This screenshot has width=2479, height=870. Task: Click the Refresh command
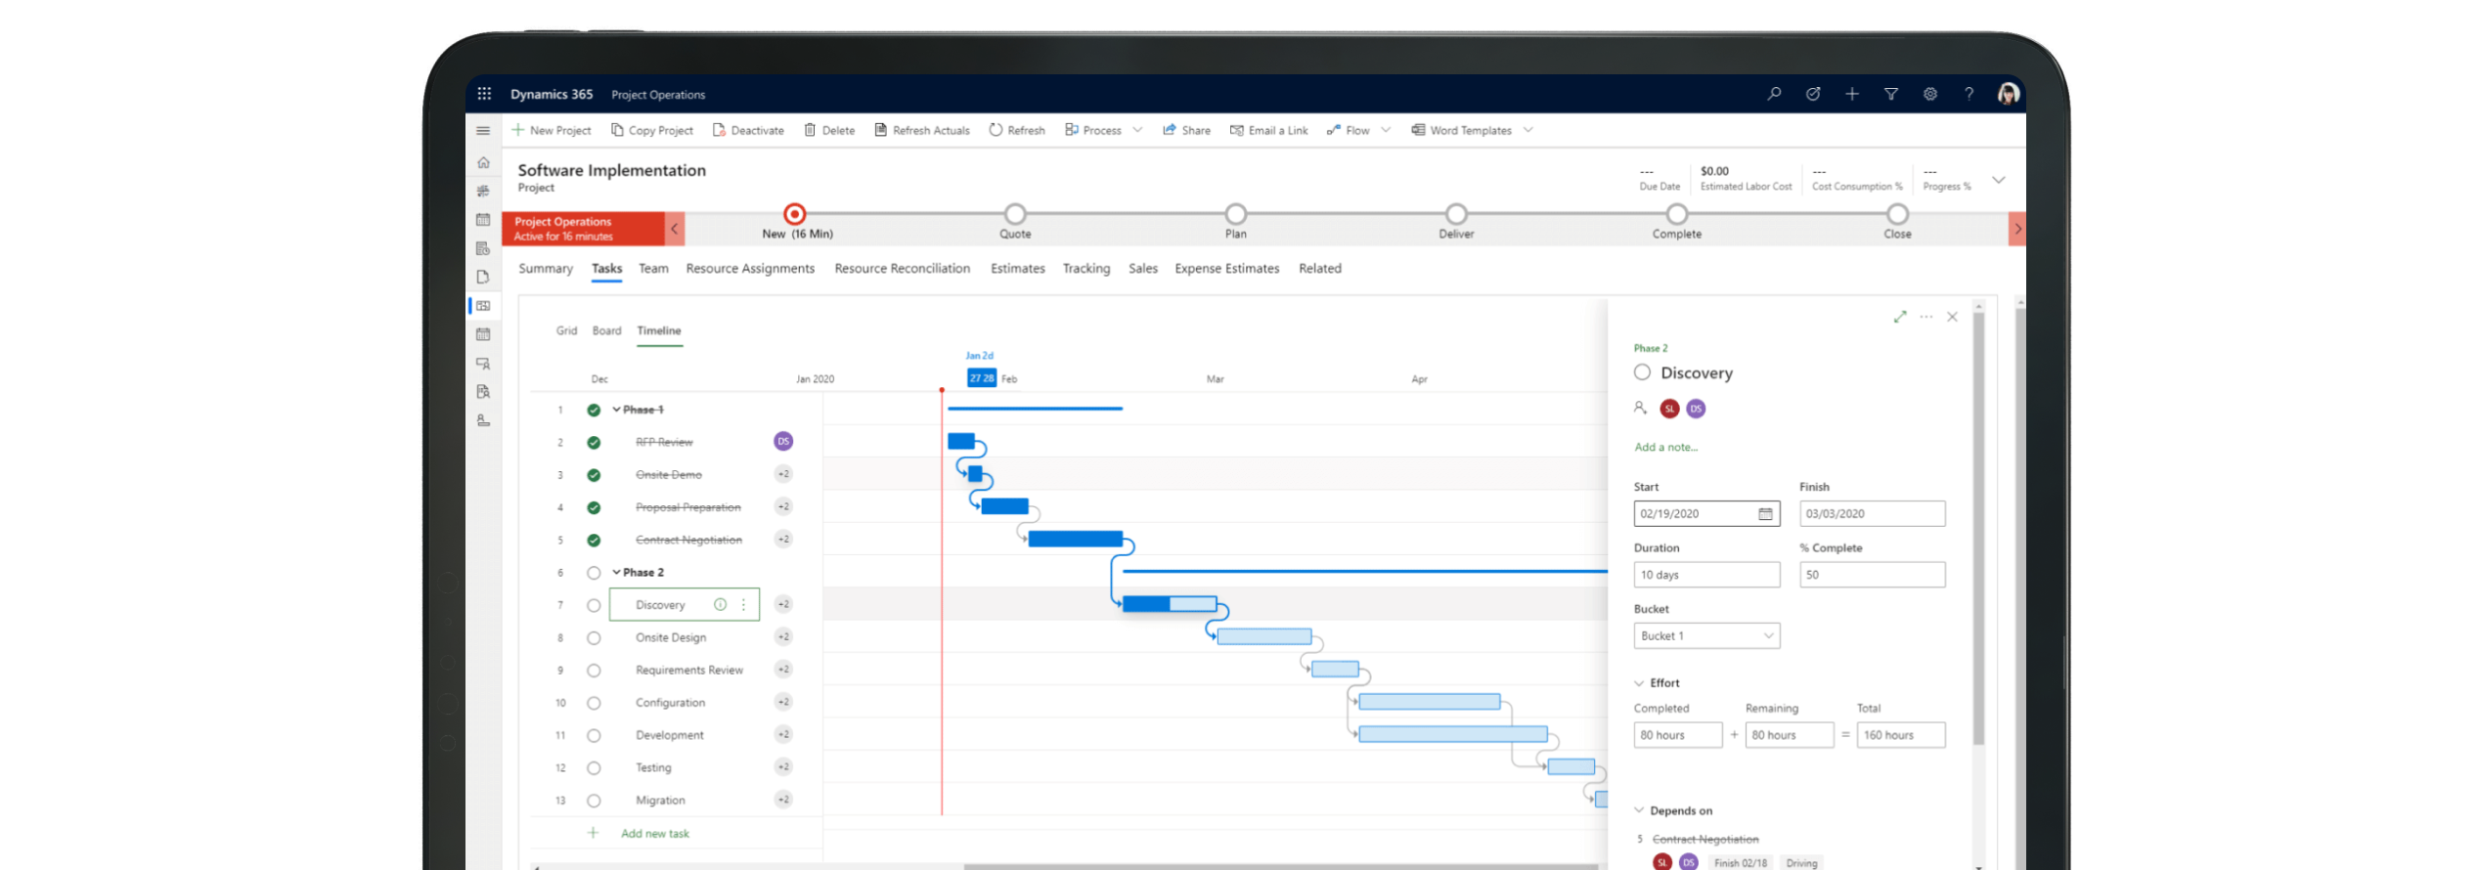tap(1017, 130)
